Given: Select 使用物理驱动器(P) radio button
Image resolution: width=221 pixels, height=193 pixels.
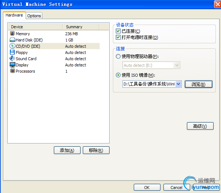Looking at the screenshot, I should [x=118, y=56].
